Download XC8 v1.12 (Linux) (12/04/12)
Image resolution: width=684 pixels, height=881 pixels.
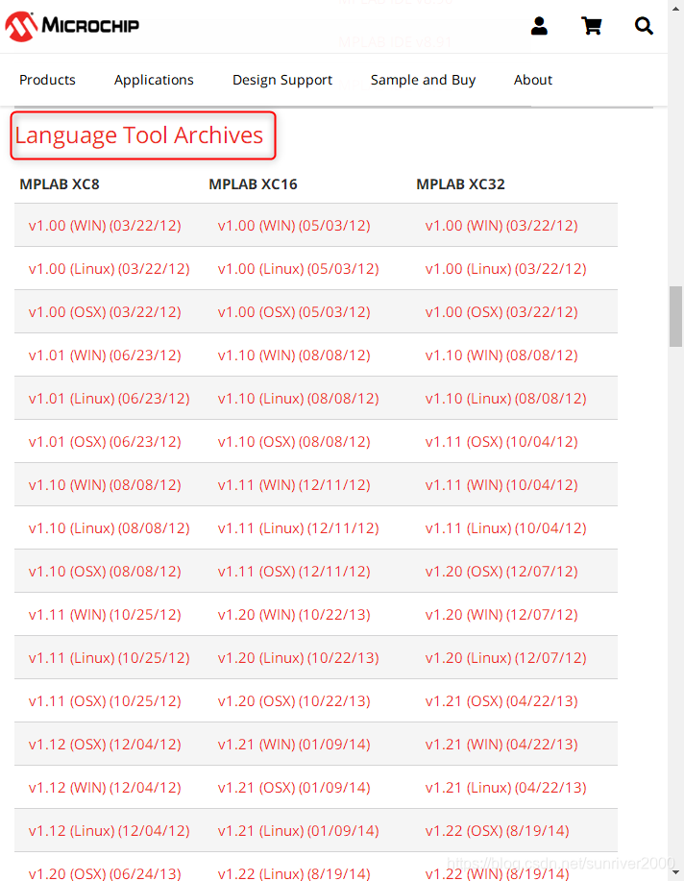pos(109,831)
